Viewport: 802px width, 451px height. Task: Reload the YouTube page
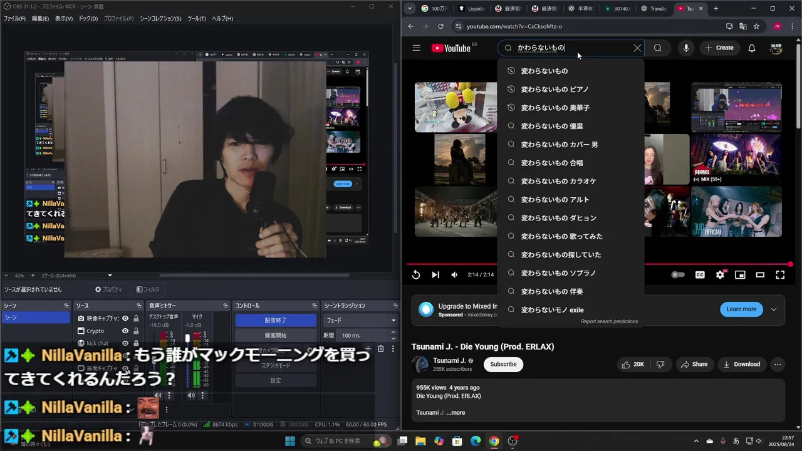tap(440, 26)
